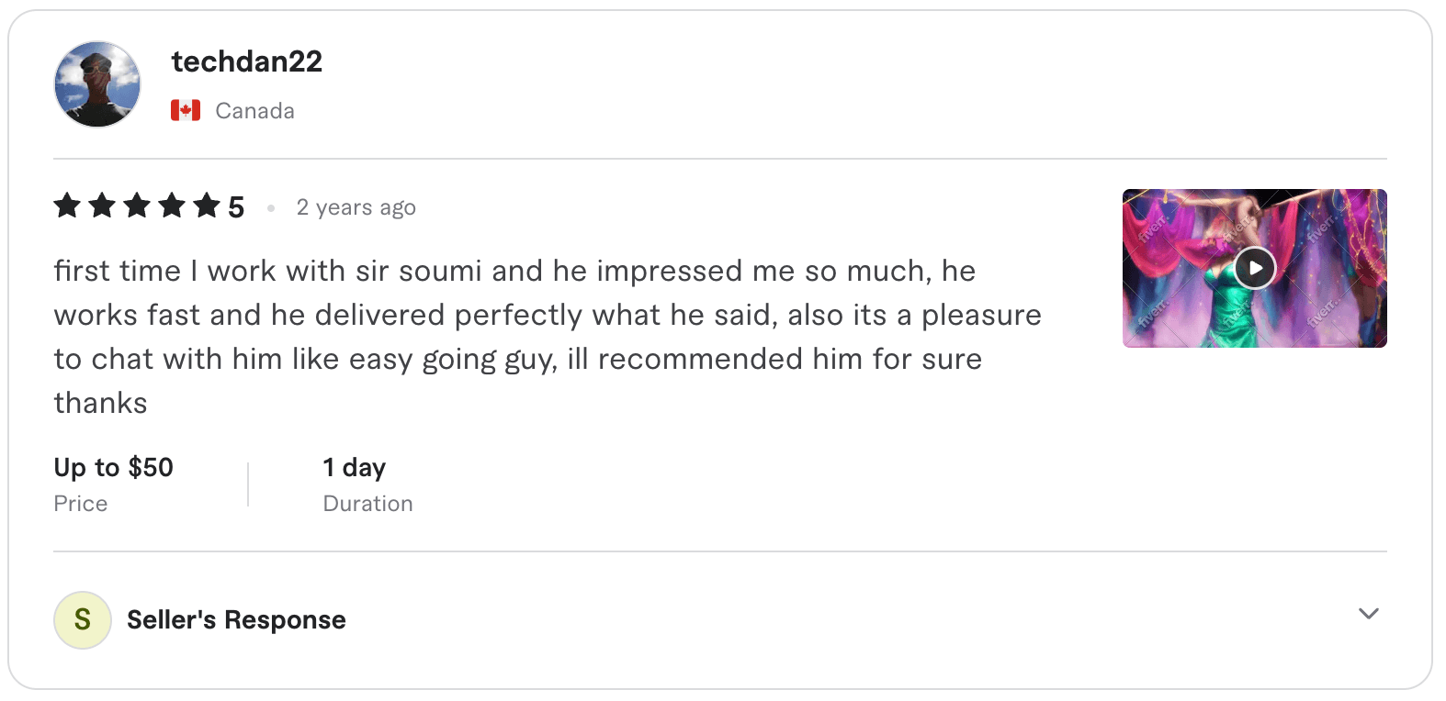Viewport: 1446px width, 701px height.
Task: Click the middle star of the five-star rating
Action: click(x=139, y=206)
